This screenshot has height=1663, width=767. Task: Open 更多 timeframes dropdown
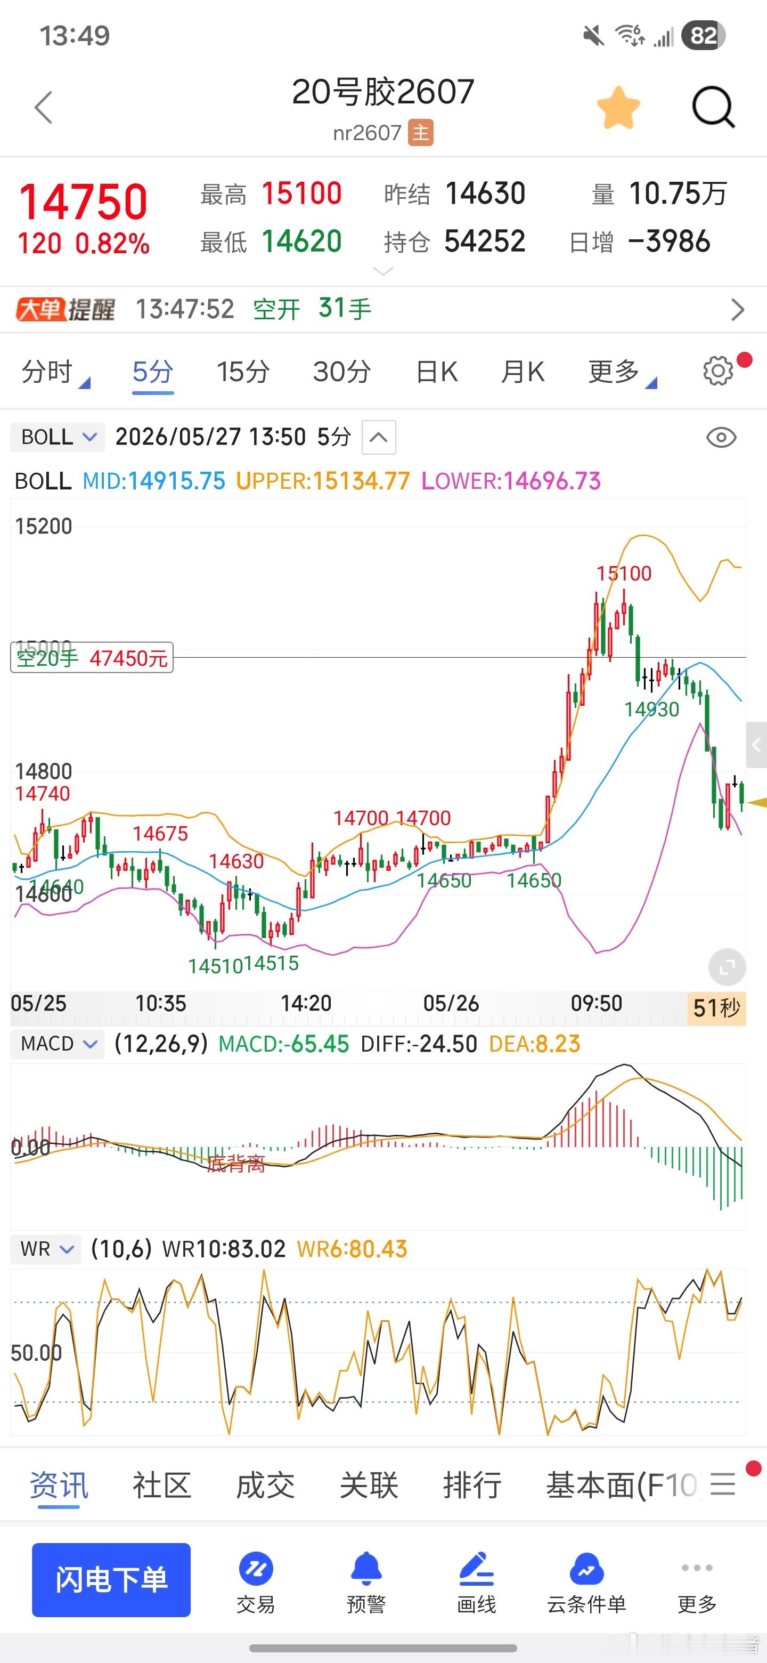[622, 372]
